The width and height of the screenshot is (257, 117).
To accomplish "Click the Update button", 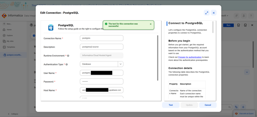I will 189,105.
